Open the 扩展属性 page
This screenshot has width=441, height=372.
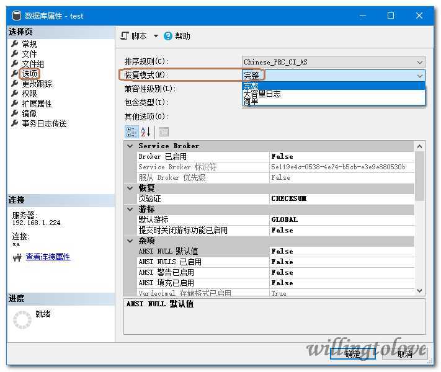[x=37, y=104]
